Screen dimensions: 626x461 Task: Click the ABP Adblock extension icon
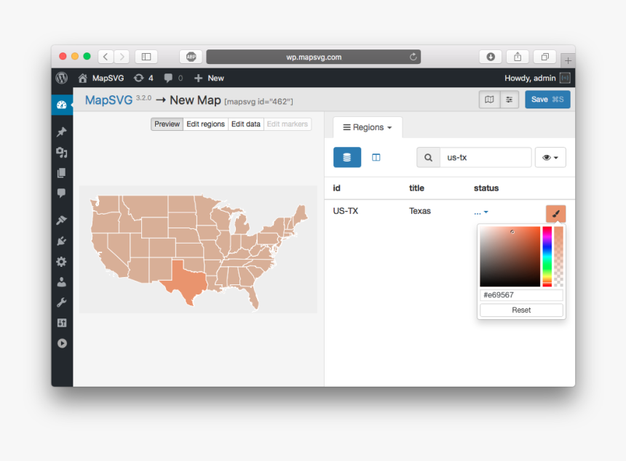point(191,57)
